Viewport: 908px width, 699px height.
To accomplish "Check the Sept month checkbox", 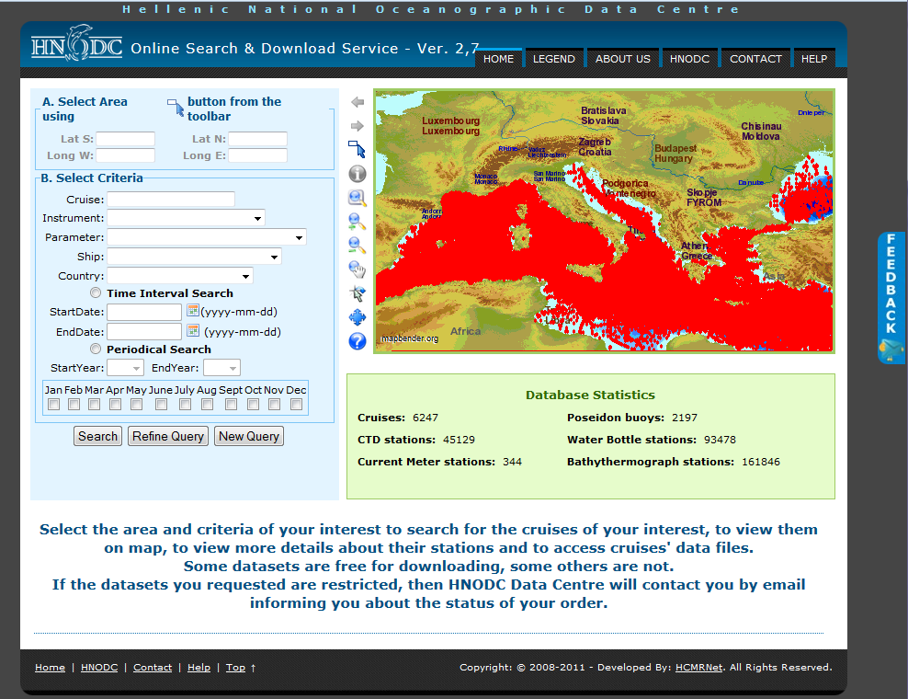I will (x=231, y=404).
